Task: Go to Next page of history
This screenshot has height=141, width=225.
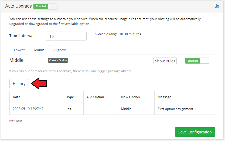Action: coord(19,121)
